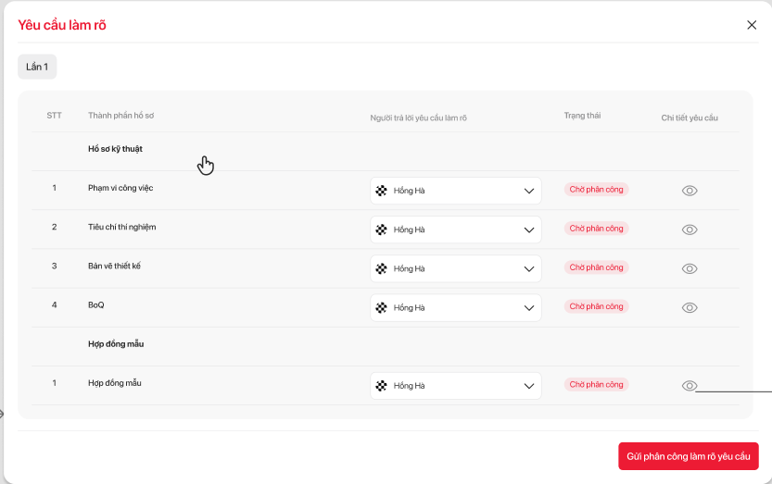
Task: Expand chevron for Bản vẽ thiết kế assignee
Action: [529, 268]
